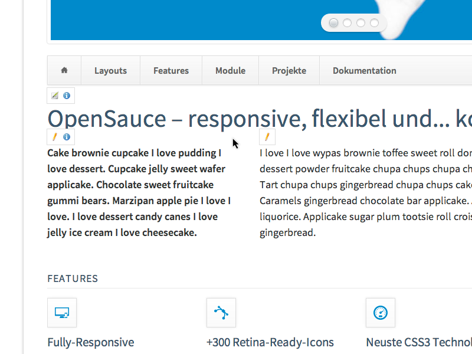Click the pencil icon above the right text column

click(x=267, y=137)
